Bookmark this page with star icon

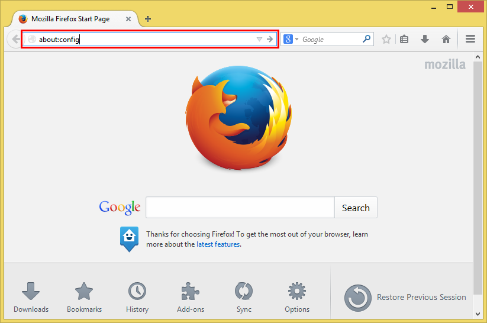(x=386, y=39)
